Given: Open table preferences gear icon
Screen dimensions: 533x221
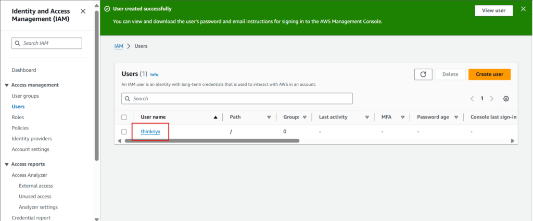Looking at the screenshot, I should click(x=506, y=98).
